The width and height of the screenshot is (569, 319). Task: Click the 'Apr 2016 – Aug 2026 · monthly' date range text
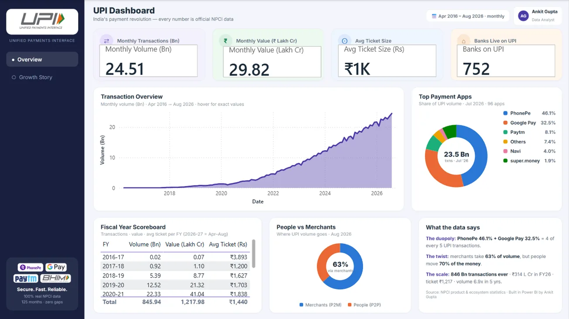tap(471, 16)
